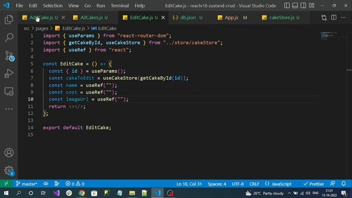
Task: Open the Help menu
Action: click(x=139, y=5)
